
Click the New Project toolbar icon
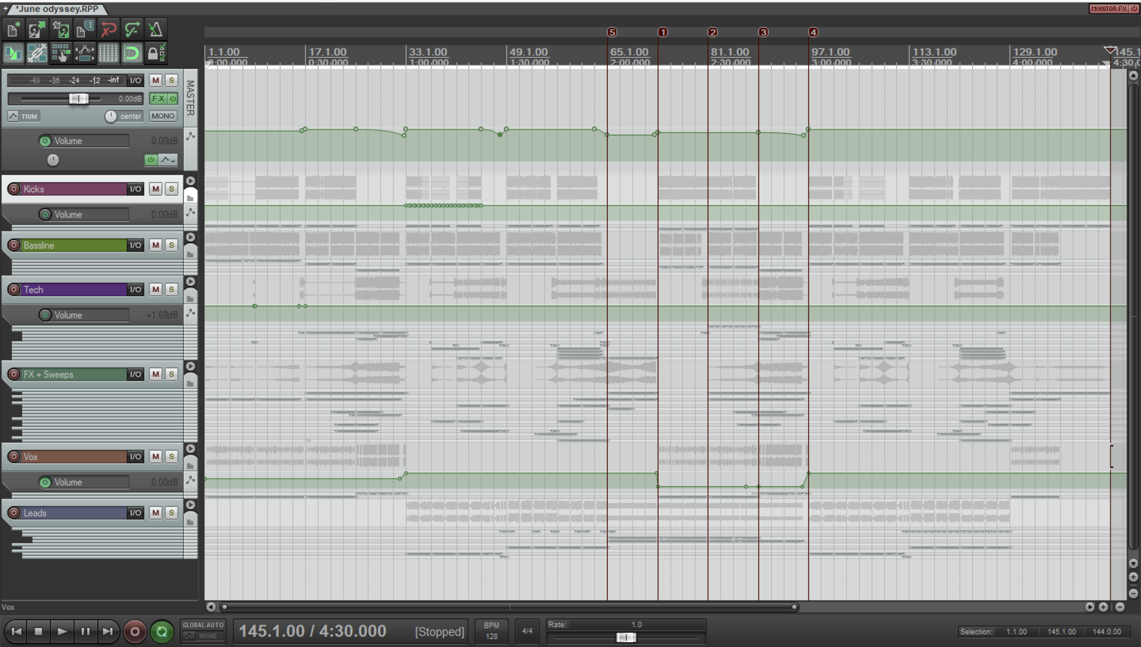click(13, 30)
